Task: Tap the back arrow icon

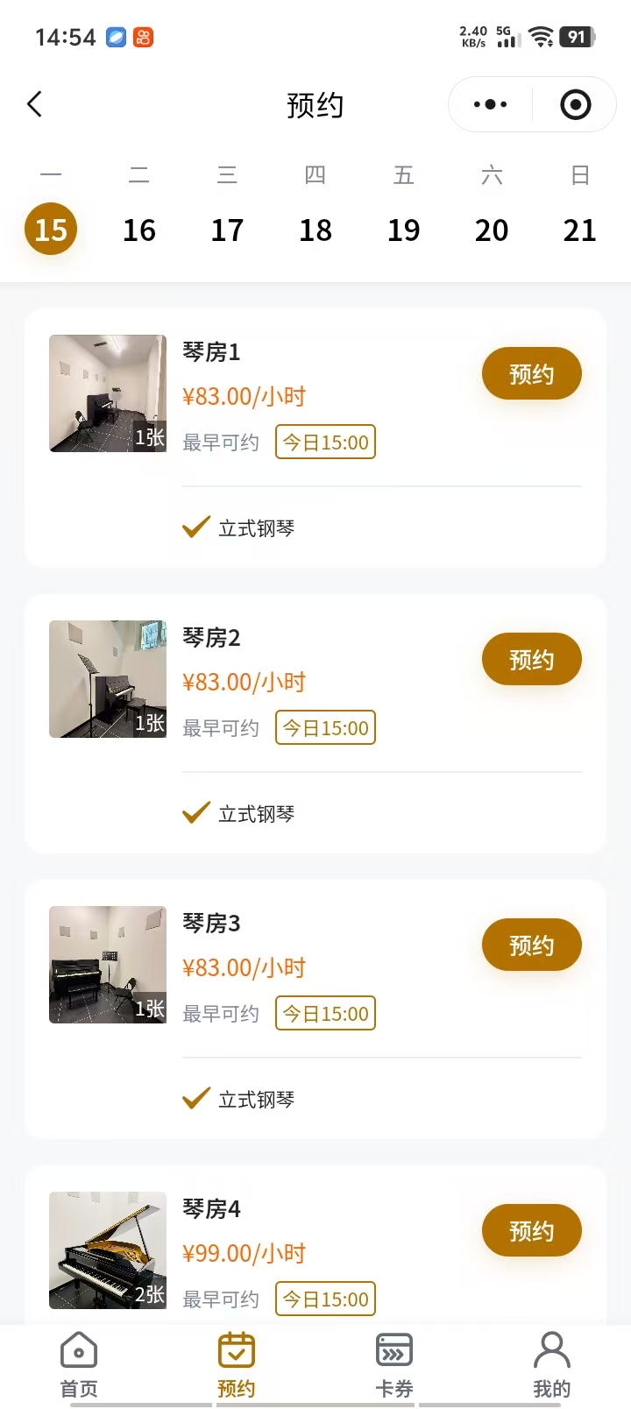Action: 35,104
